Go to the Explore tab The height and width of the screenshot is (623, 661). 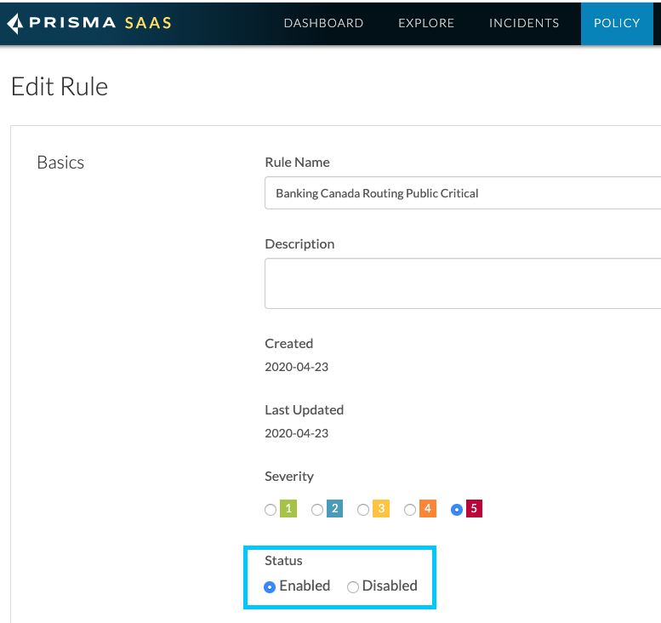(x=426, y=23)
